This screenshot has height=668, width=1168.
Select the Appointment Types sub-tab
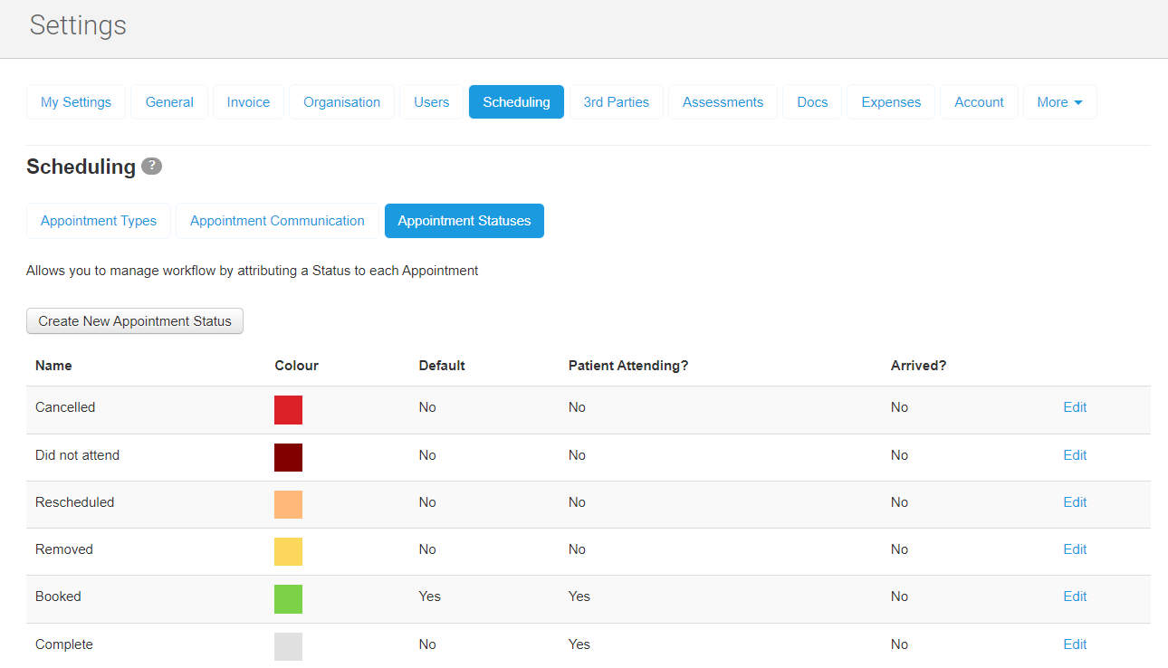[x=99, y=221]
